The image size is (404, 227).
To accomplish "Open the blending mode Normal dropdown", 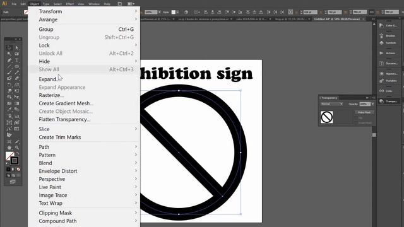I will pos(331,104).
